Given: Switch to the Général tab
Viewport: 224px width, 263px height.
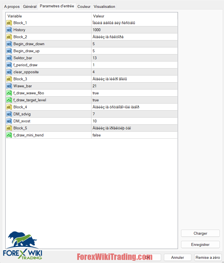Looking at the screenshot, I should coord(30,6).
